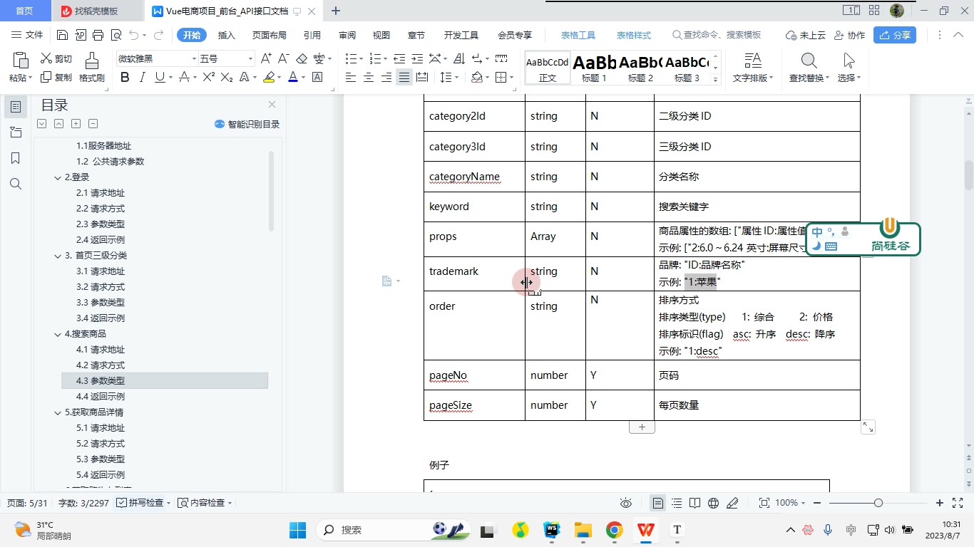The image size is (974, 547).
Task: Open the 插入 ribbon tab
Action: [x=226, y=35]
